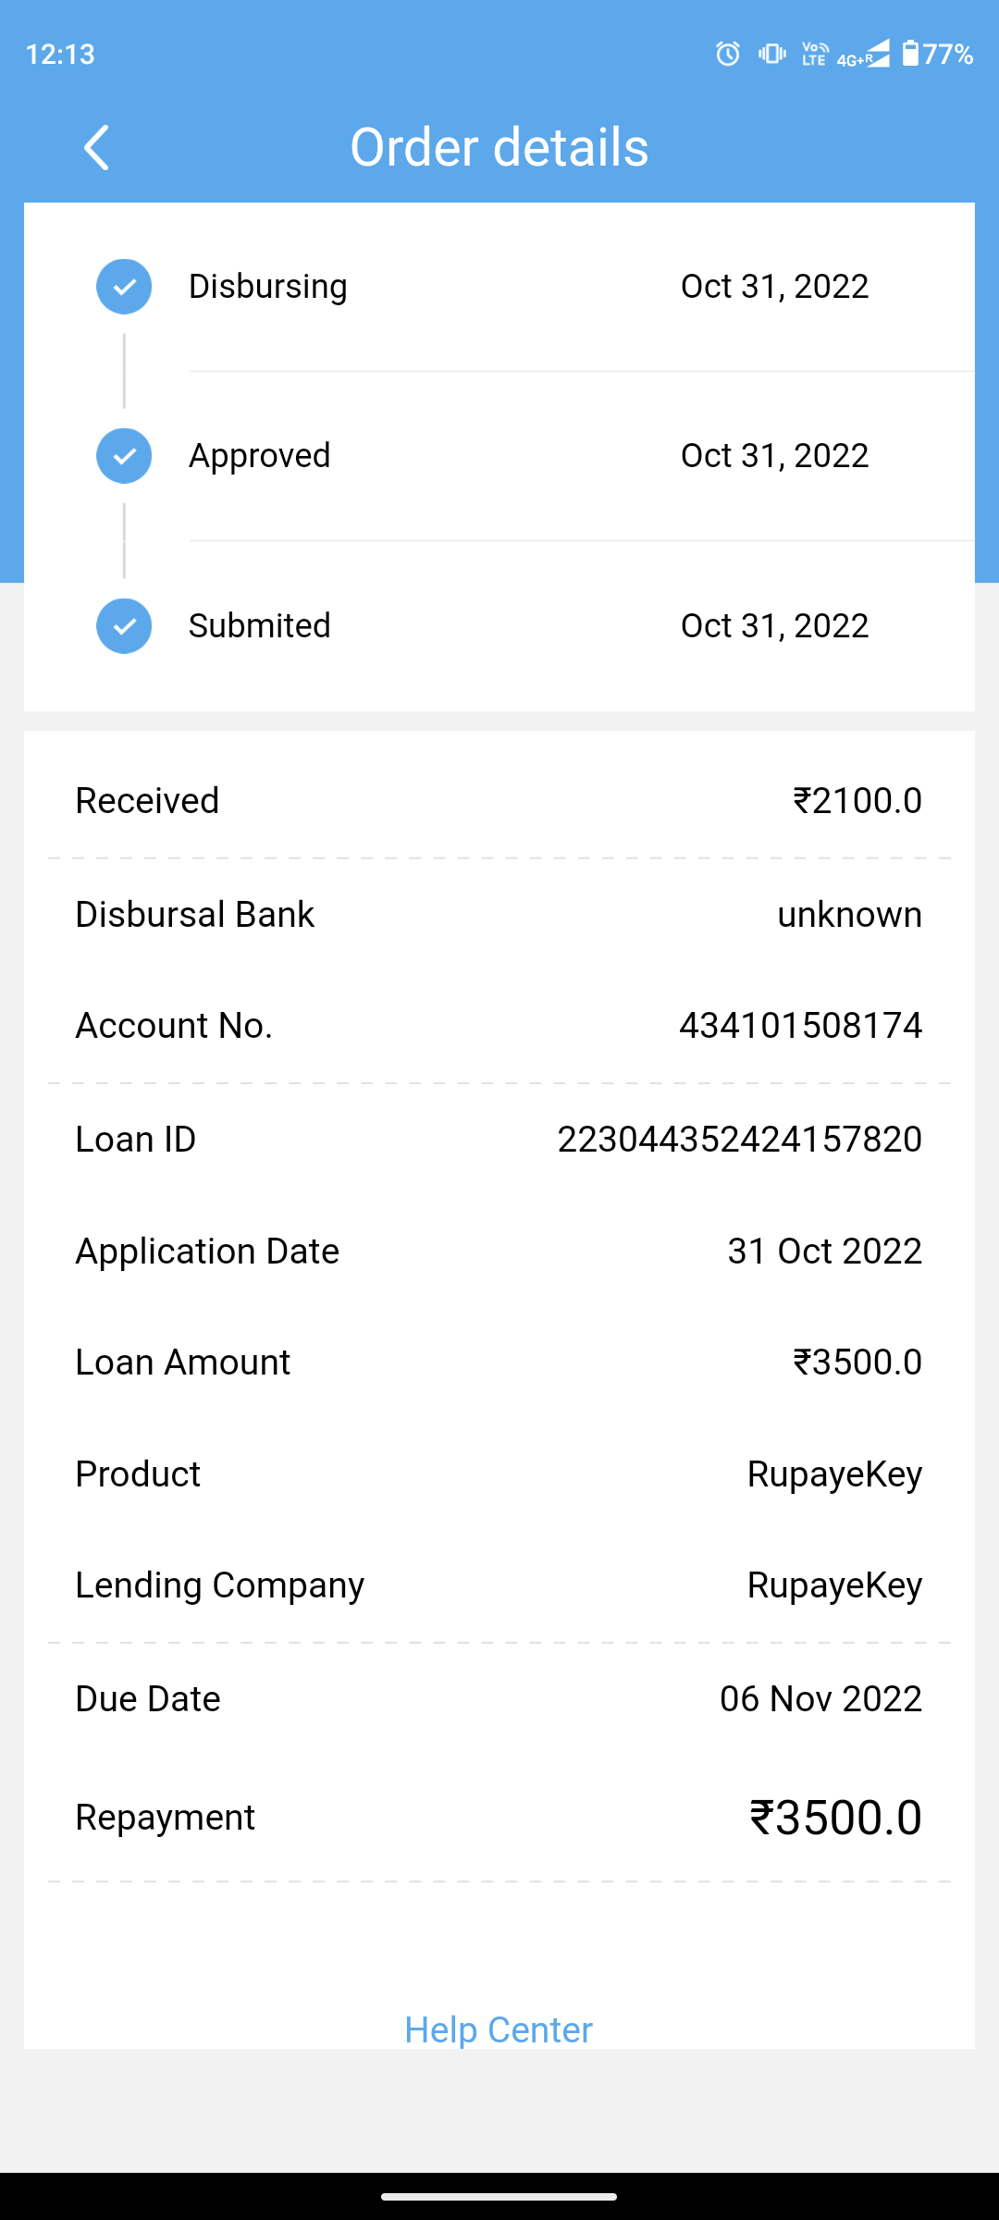
Task: Tap the Disbursing date Oct 31, 2022
Action: tap(774, 287)
